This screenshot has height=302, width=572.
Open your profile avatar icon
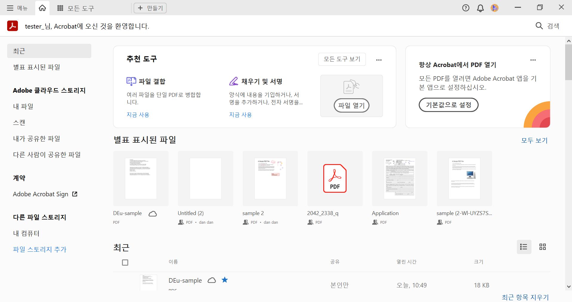tap(494, 8)
